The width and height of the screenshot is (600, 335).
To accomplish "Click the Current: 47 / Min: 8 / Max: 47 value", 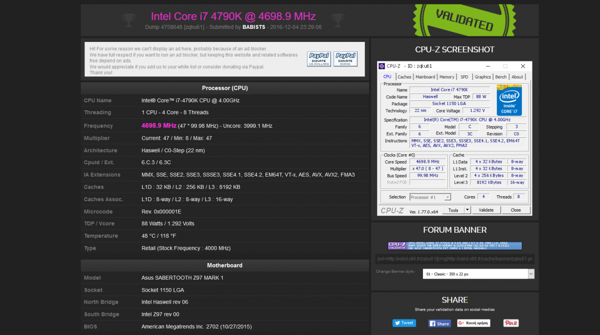I will (176, 138).
